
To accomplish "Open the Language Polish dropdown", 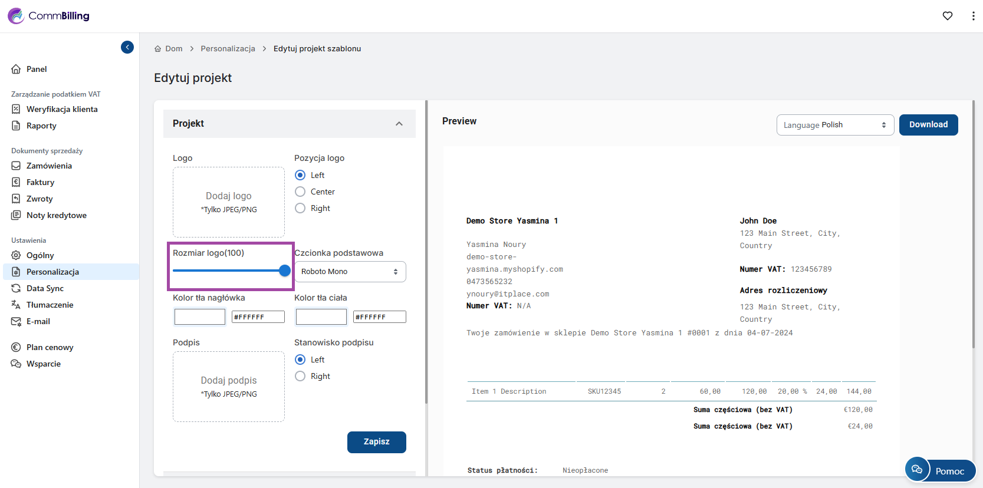I will 835,125.
